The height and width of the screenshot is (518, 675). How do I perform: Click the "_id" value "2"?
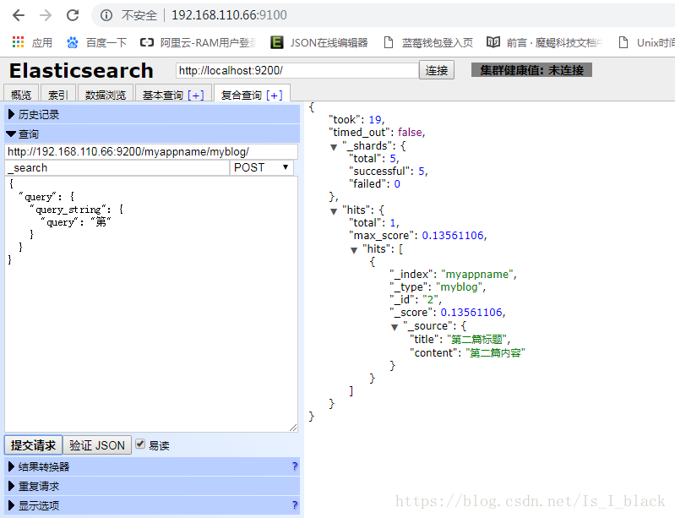click(x=430, y=299)
